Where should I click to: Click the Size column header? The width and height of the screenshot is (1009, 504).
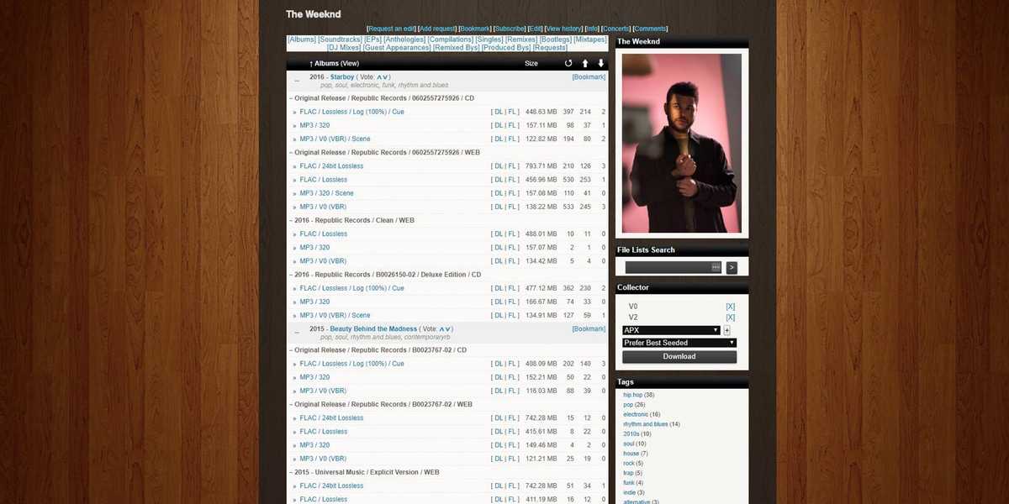[x=531, y=64]
